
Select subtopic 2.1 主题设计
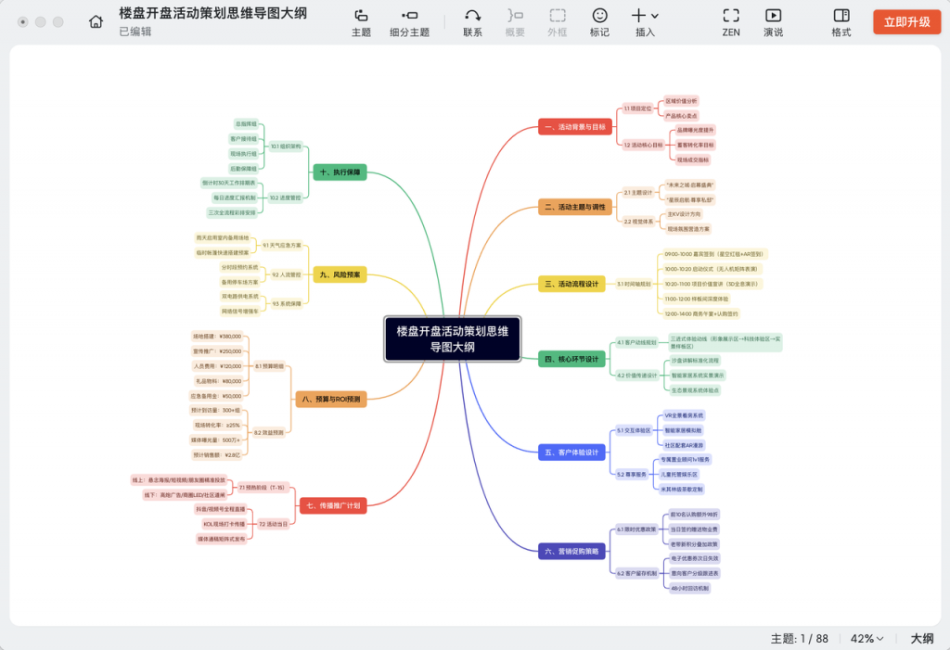[638, 193]
